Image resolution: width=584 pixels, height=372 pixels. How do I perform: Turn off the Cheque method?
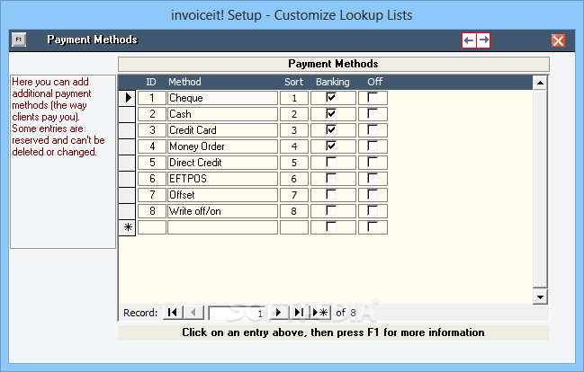point(373,97)
